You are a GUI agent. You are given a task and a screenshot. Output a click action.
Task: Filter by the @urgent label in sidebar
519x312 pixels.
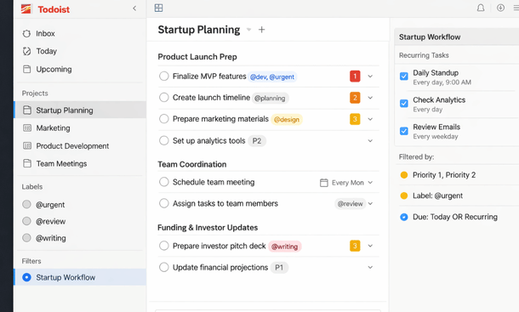click(50, 205)
